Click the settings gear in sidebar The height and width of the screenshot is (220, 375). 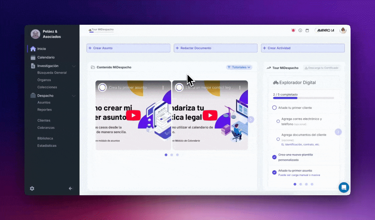(x=32, y=189)
